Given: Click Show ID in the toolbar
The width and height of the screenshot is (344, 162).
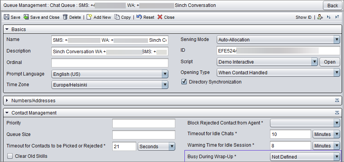Looking at the screenshot, I should coord(303,17).
